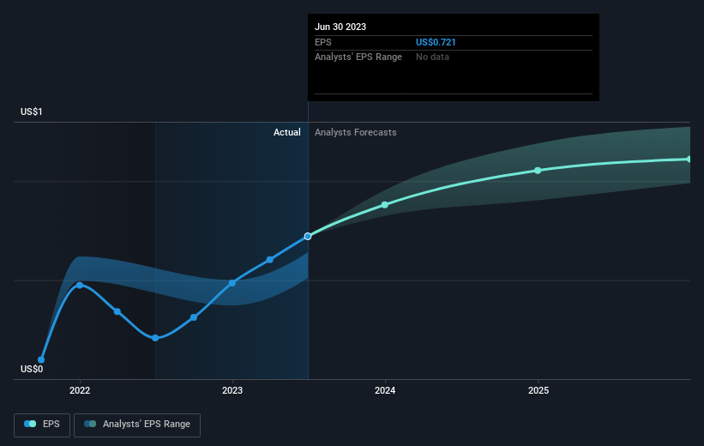Click the 2023 x-axis label
This screenshot has height=446, width=704.
[232, 390]
